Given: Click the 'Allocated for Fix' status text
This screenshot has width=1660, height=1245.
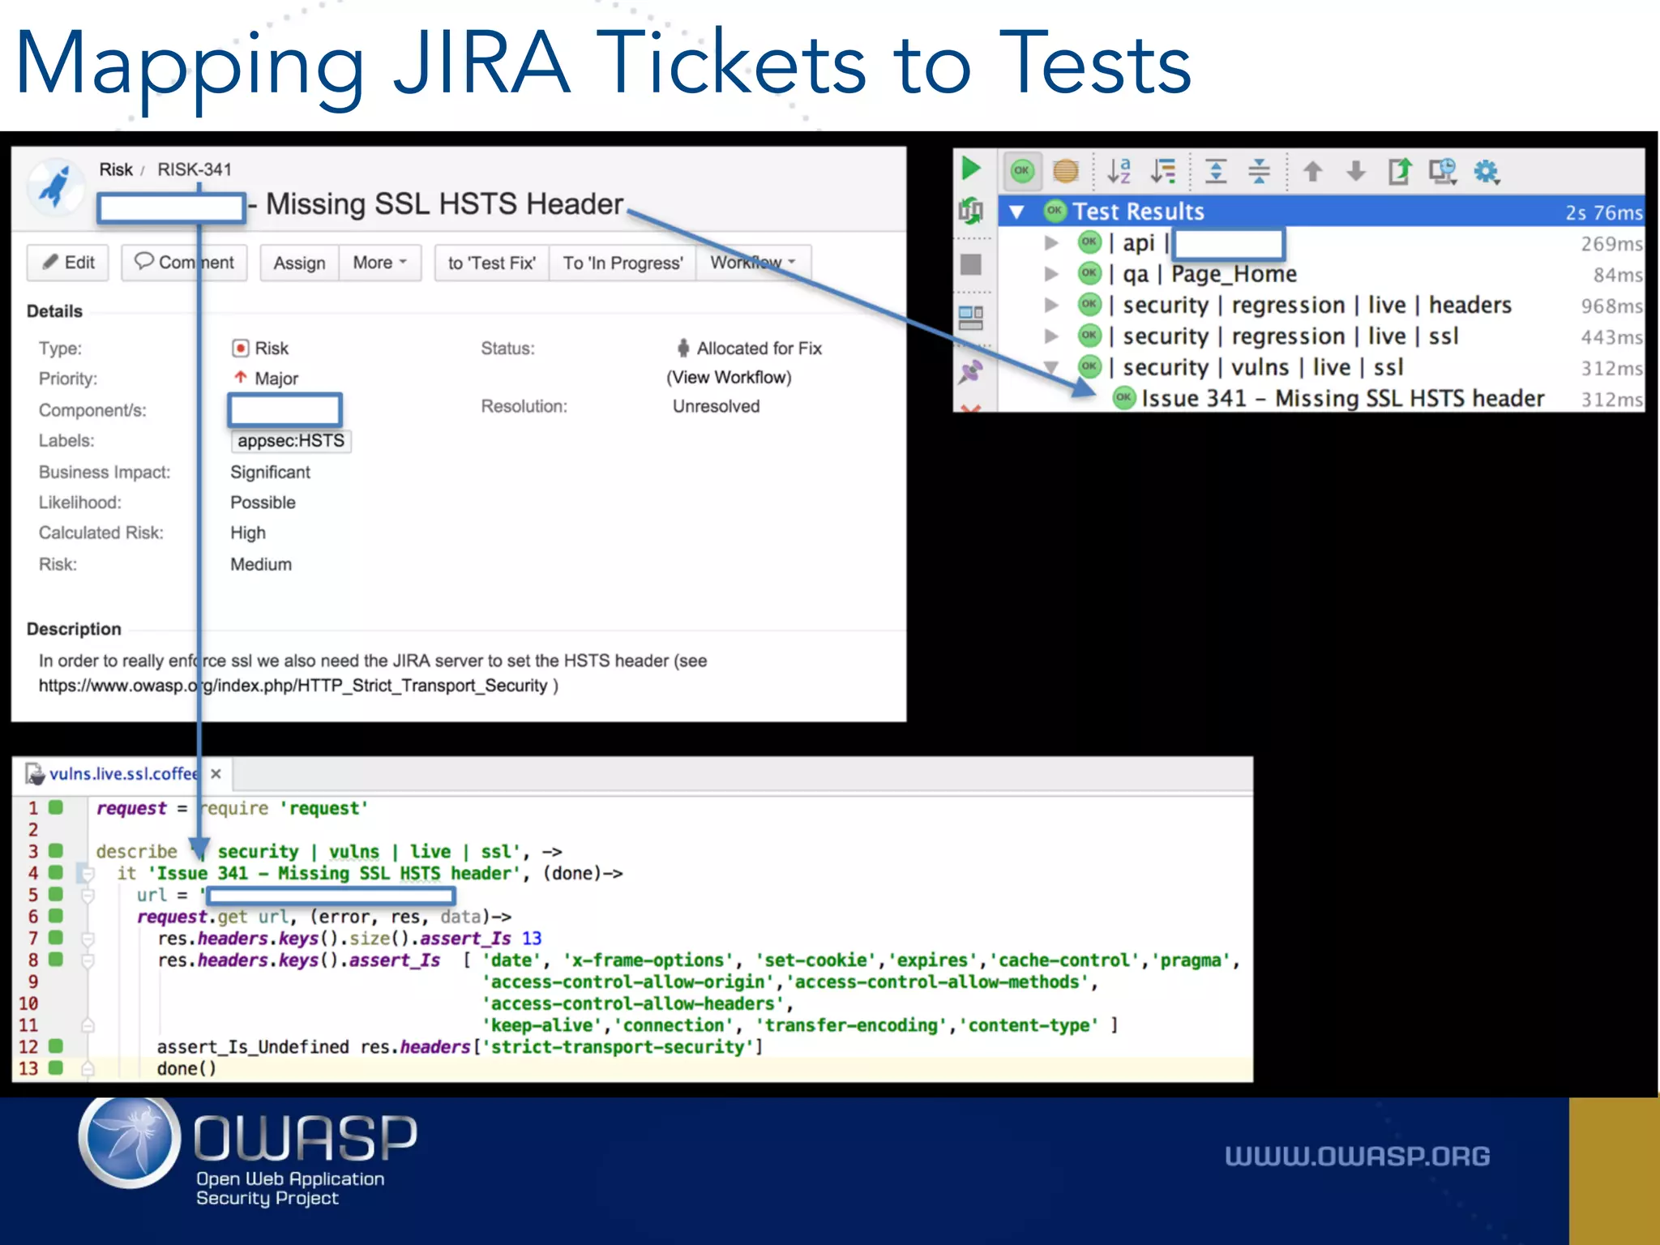Looking at the screenshot, I should coord(759,349).
